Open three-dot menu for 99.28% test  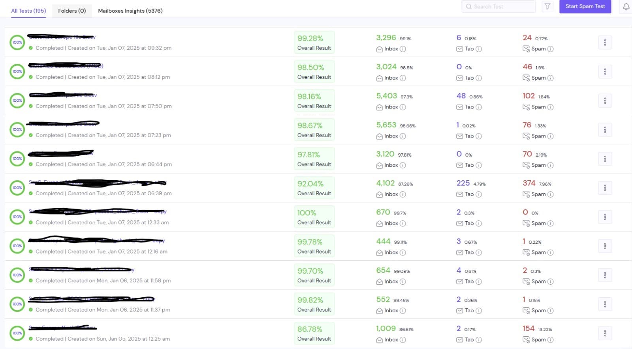click(605, 43)
